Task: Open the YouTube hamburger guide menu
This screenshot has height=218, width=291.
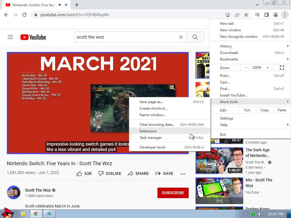Action: (x=10, y=37)
